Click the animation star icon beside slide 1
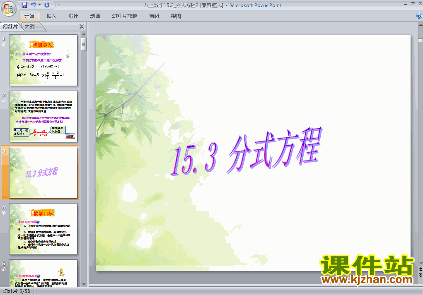Viewport: 423px width, 295px height. 4,44
